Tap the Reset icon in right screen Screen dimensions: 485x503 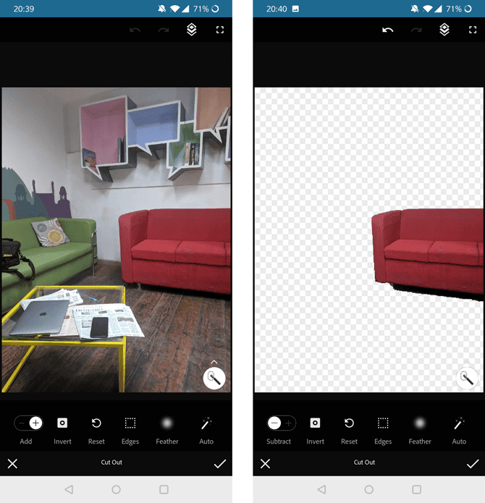(x=349, y=423)
